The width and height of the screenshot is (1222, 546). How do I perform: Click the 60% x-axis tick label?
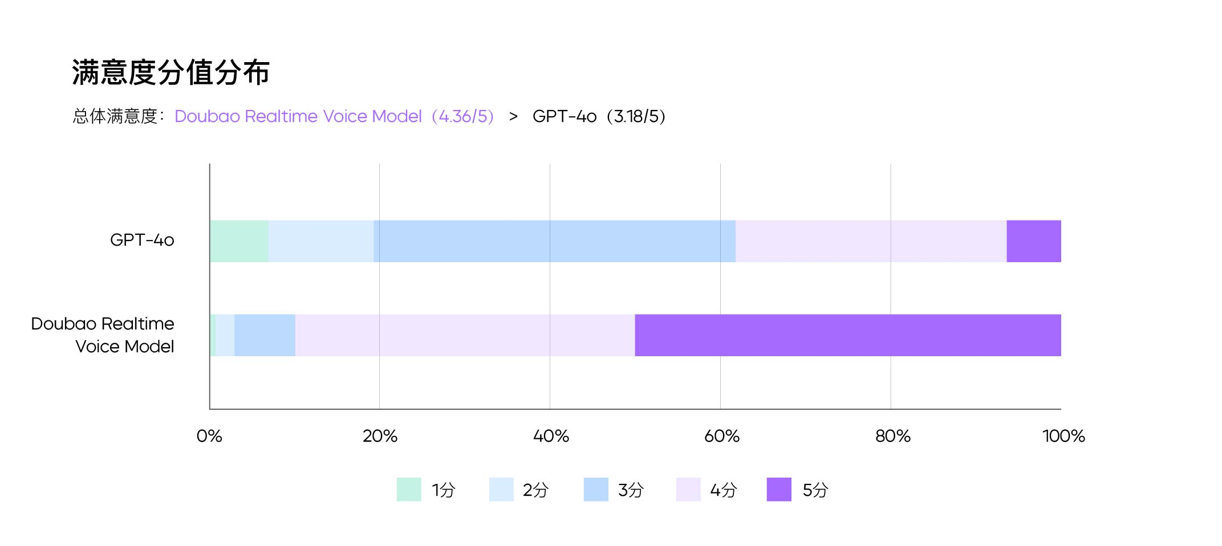coord(721,436)
